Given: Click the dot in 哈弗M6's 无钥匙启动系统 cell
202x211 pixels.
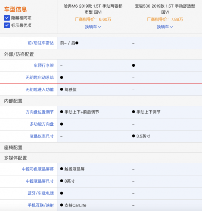Looking at the screenshot, I should pyautogui.click(x=61, y=78).
